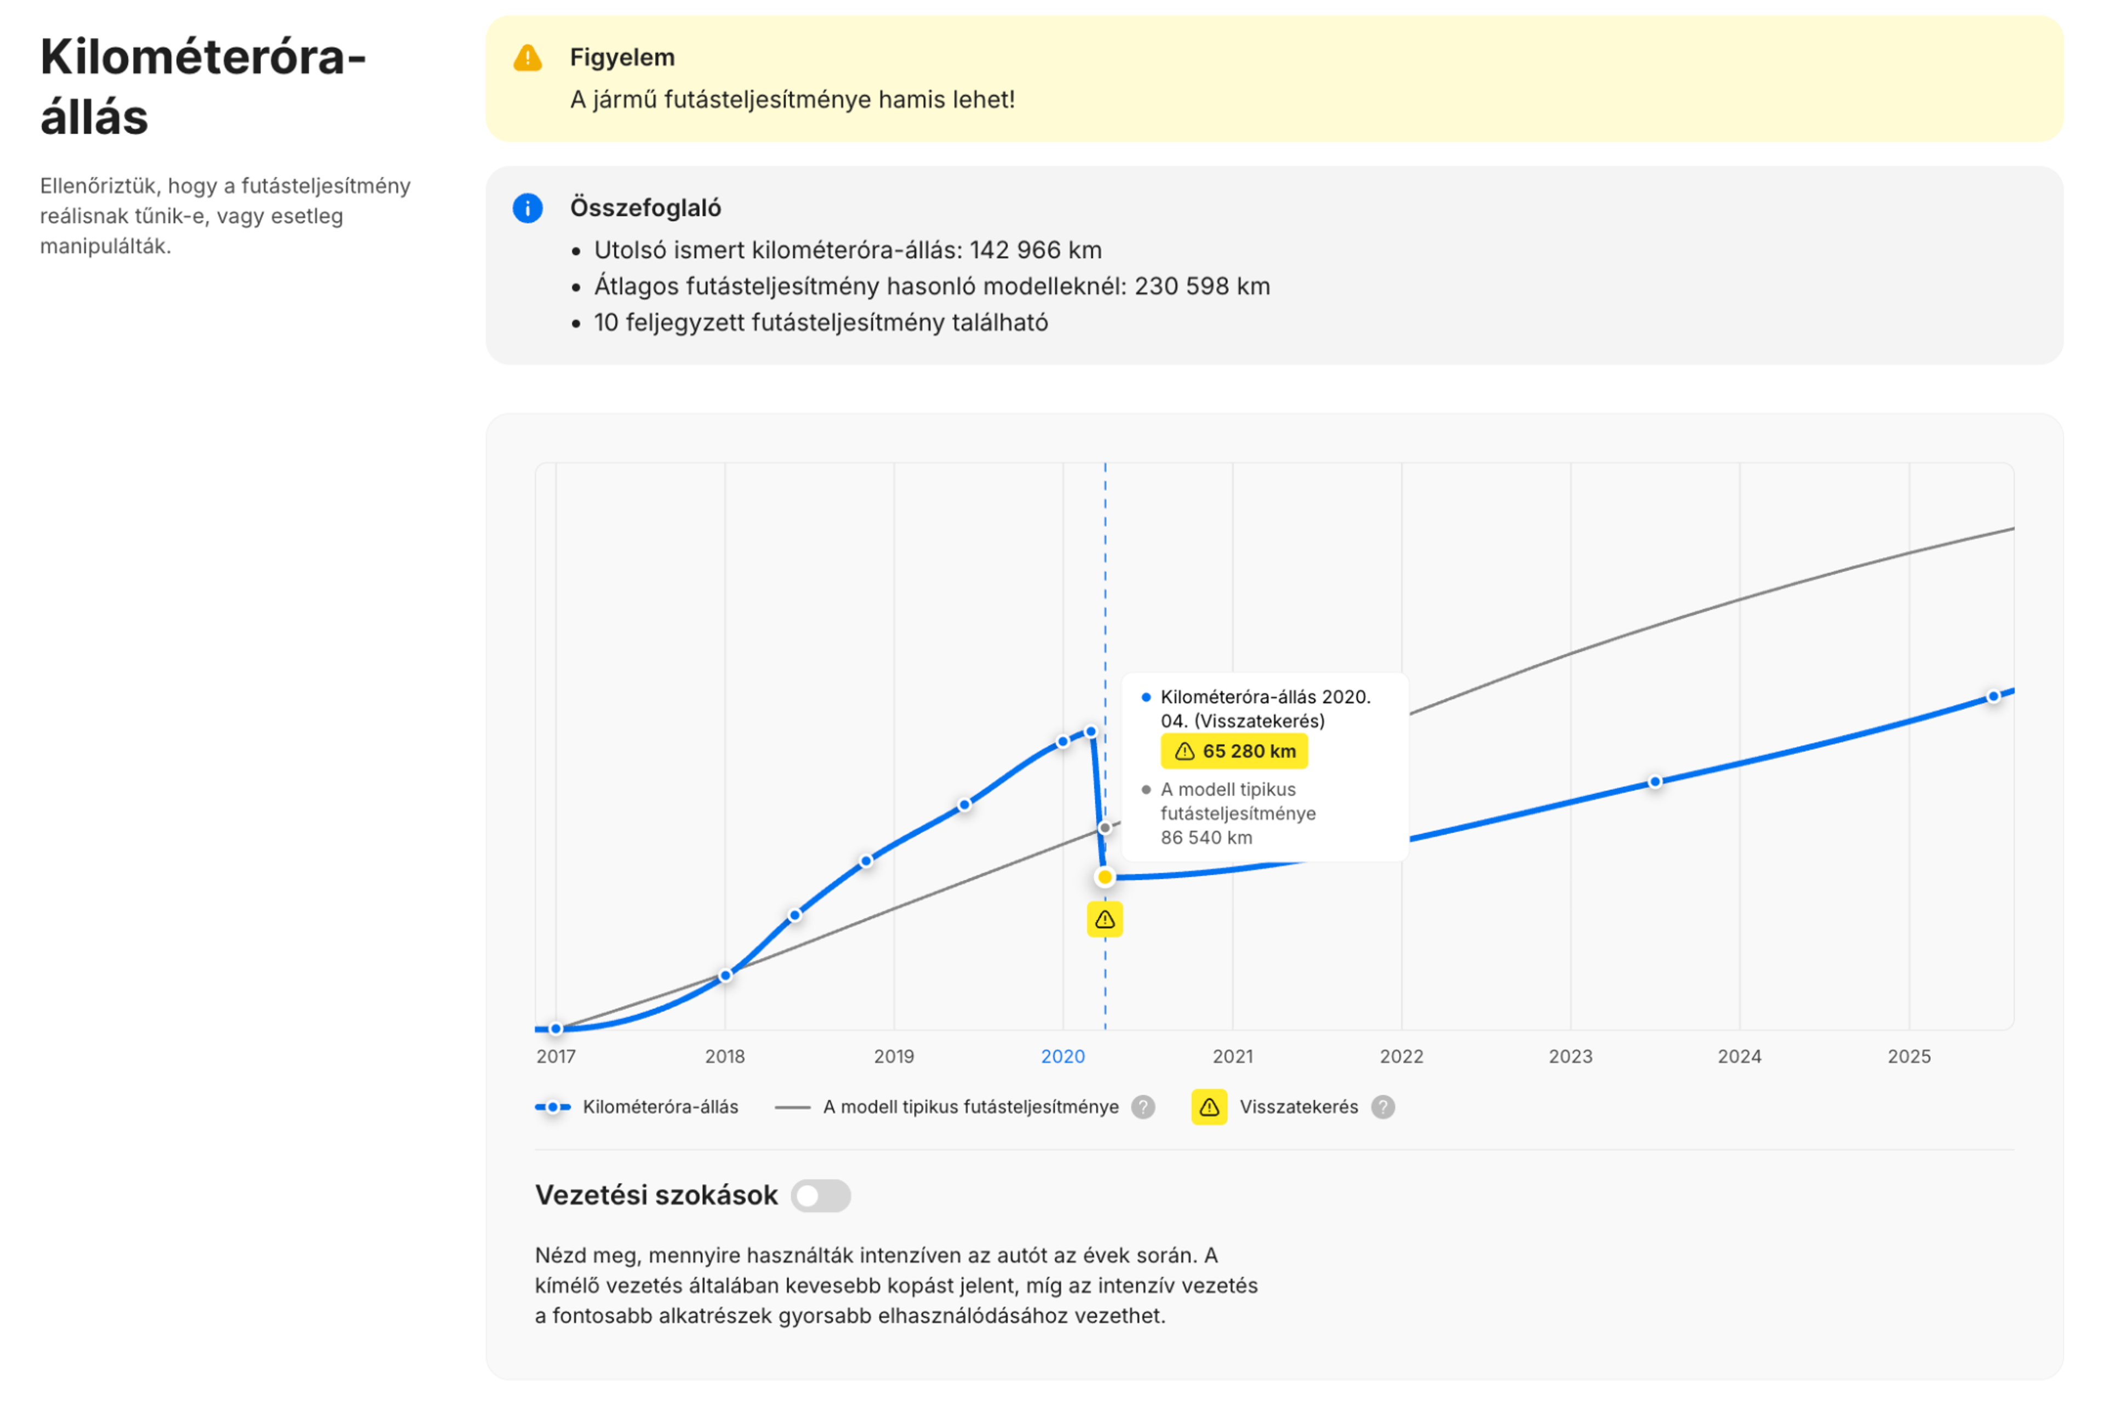Click the yellow rollback warning marker under the chart point
2104x1402 pixels.
(1105, 919)
